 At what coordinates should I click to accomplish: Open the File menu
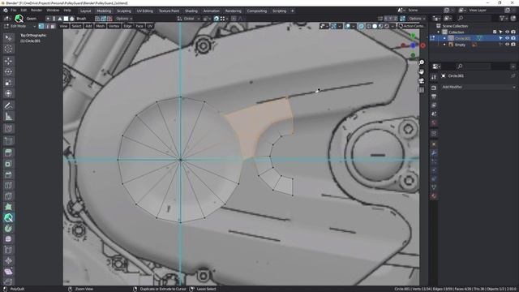tap(13, 11)
